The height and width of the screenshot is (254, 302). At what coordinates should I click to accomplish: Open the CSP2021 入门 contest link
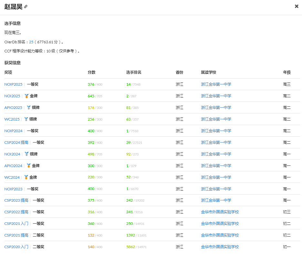click(16, 224)
